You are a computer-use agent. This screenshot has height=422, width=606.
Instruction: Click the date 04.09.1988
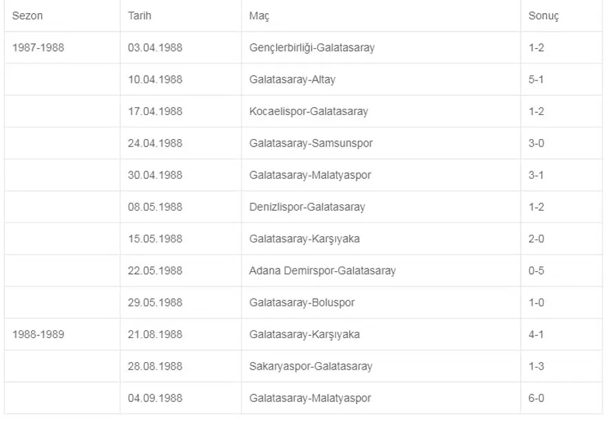pyautogui.click(x=155, y=398)
